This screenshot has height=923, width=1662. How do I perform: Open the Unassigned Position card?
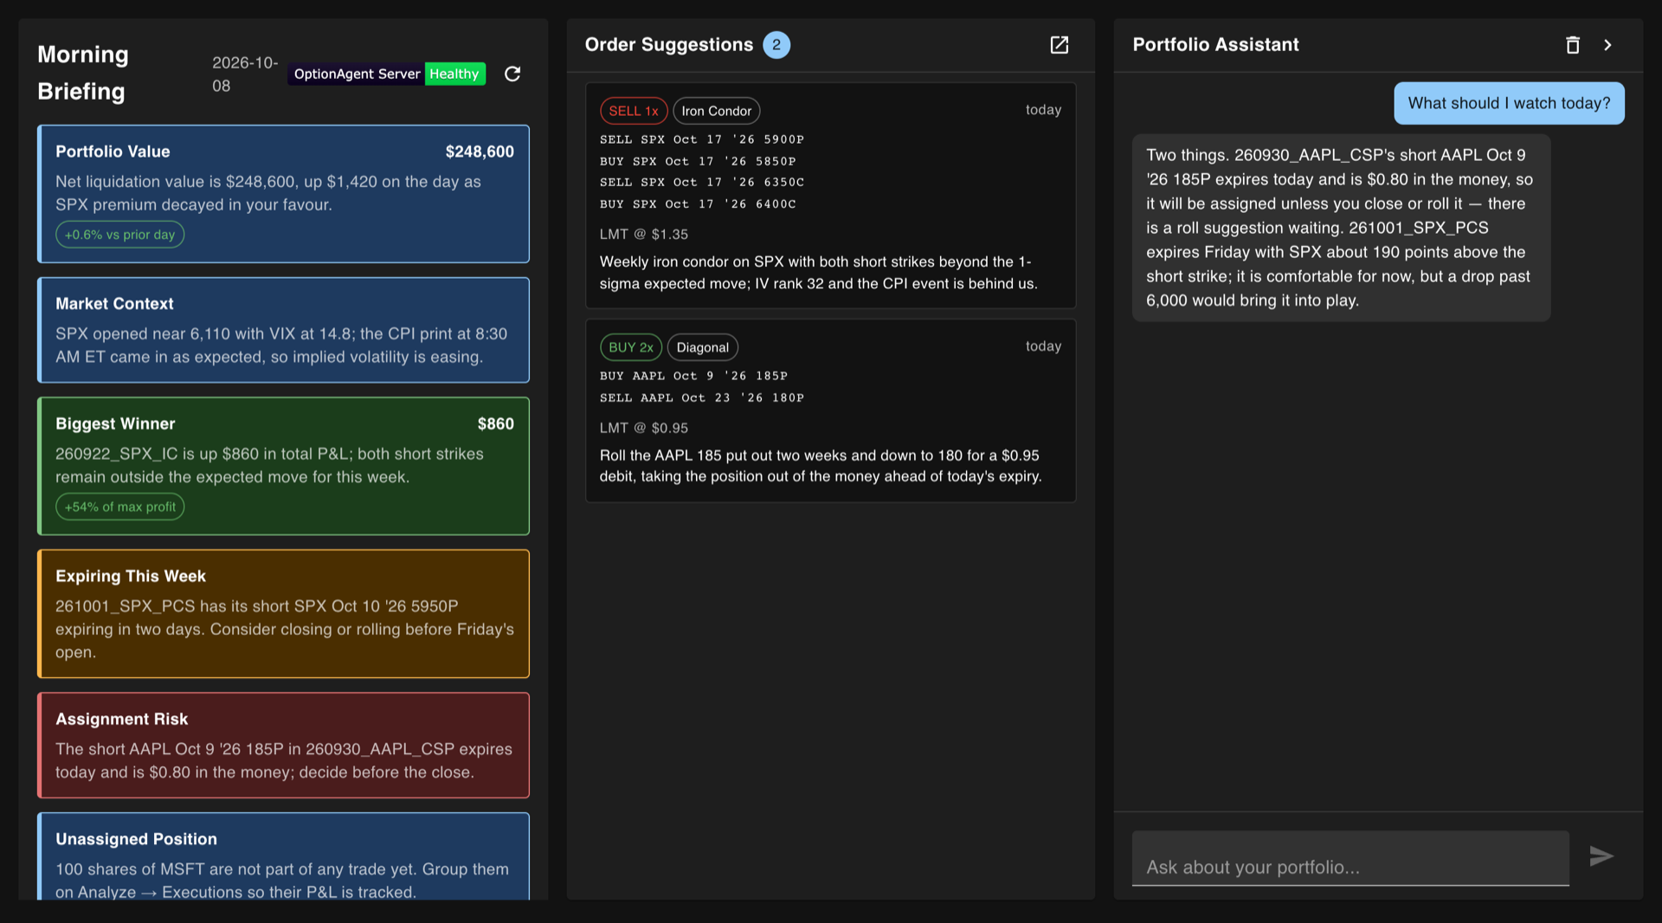point(283,856)
